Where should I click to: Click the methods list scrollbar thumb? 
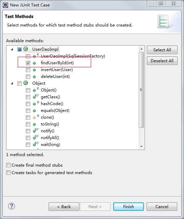pyautogui.click(x=141, y=90)
